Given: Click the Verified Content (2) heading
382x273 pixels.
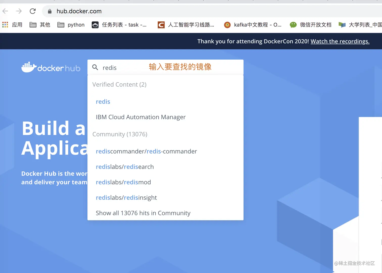Looking at the screenshot, I should click(120, 85).
